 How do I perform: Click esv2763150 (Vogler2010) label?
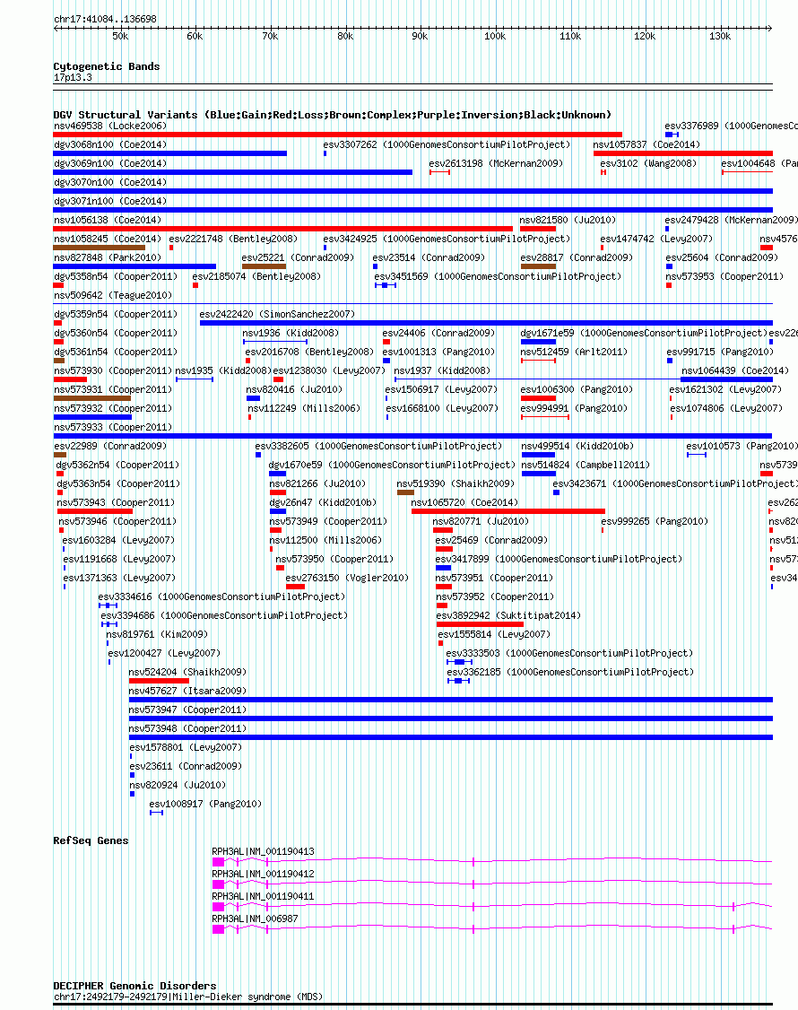(347, 578)
